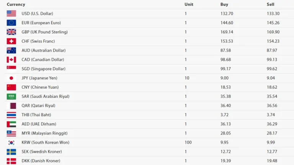Select the SGD (Singapore Dollar) row label
294x165 pixels.
43,69
